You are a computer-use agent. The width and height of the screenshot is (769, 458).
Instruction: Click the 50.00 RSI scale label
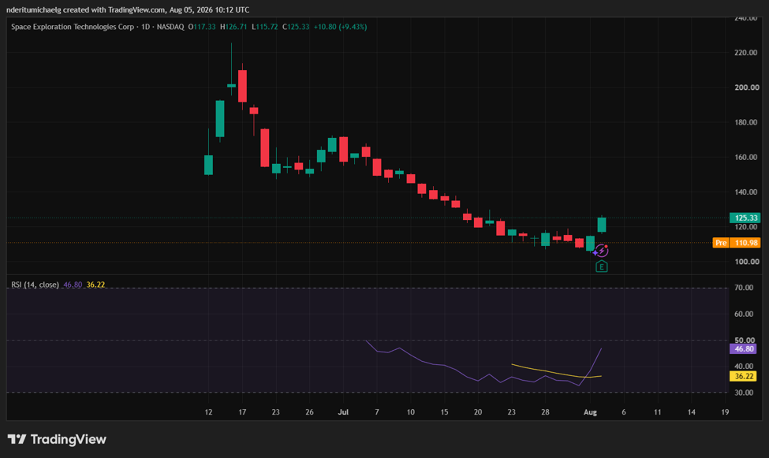[x=744, y=340]
